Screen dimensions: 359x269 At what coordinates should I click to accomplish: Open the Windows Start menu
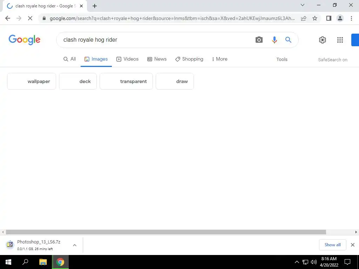tap(8, 262)
